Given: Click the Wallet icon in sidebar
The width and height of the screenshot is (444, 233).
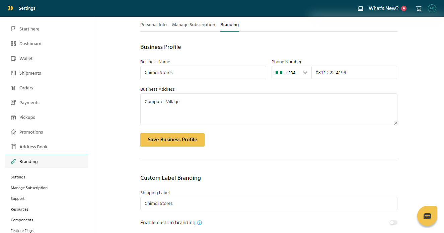Looking at the screenshot, I should (x=13, y=58).
